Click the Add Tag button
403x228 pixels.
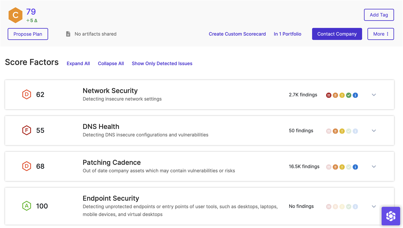click(379, 15)
